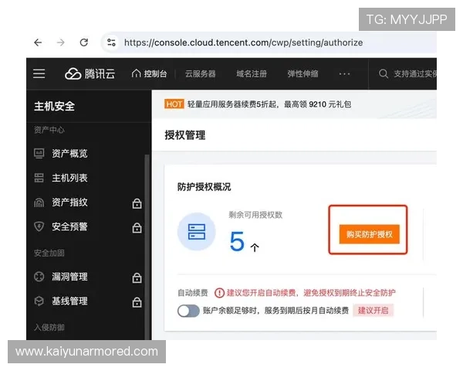Go back with the browser back arrow
This screenshot has width=463, height=371.
point(38,43)
